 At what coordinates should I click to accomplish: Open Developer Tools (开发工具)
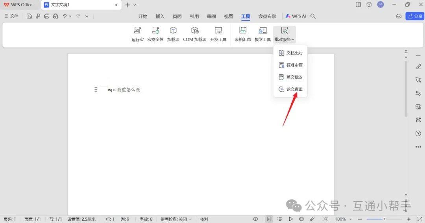pyautogui.click(x=218, y=34)
